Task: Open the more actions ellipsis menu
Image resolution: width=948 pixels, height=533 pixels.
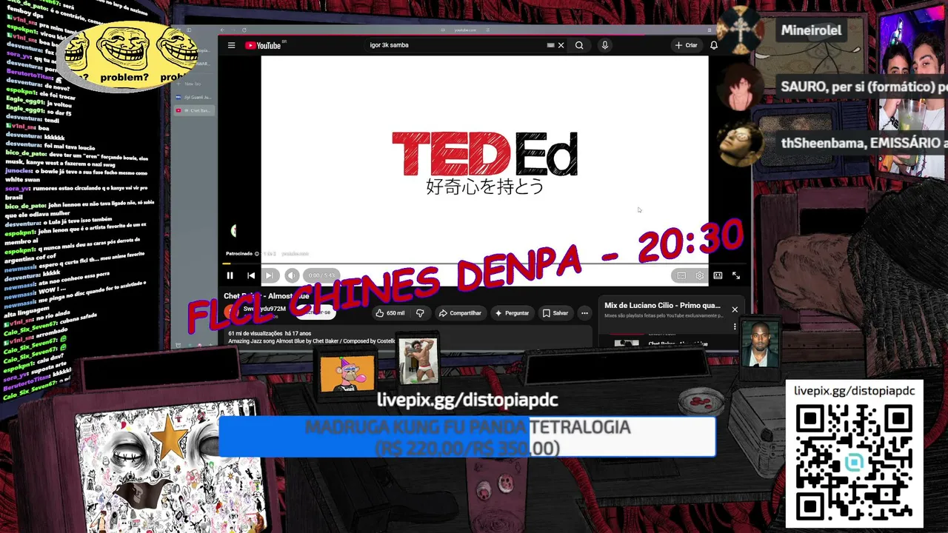Action: [x=584, y=313]
